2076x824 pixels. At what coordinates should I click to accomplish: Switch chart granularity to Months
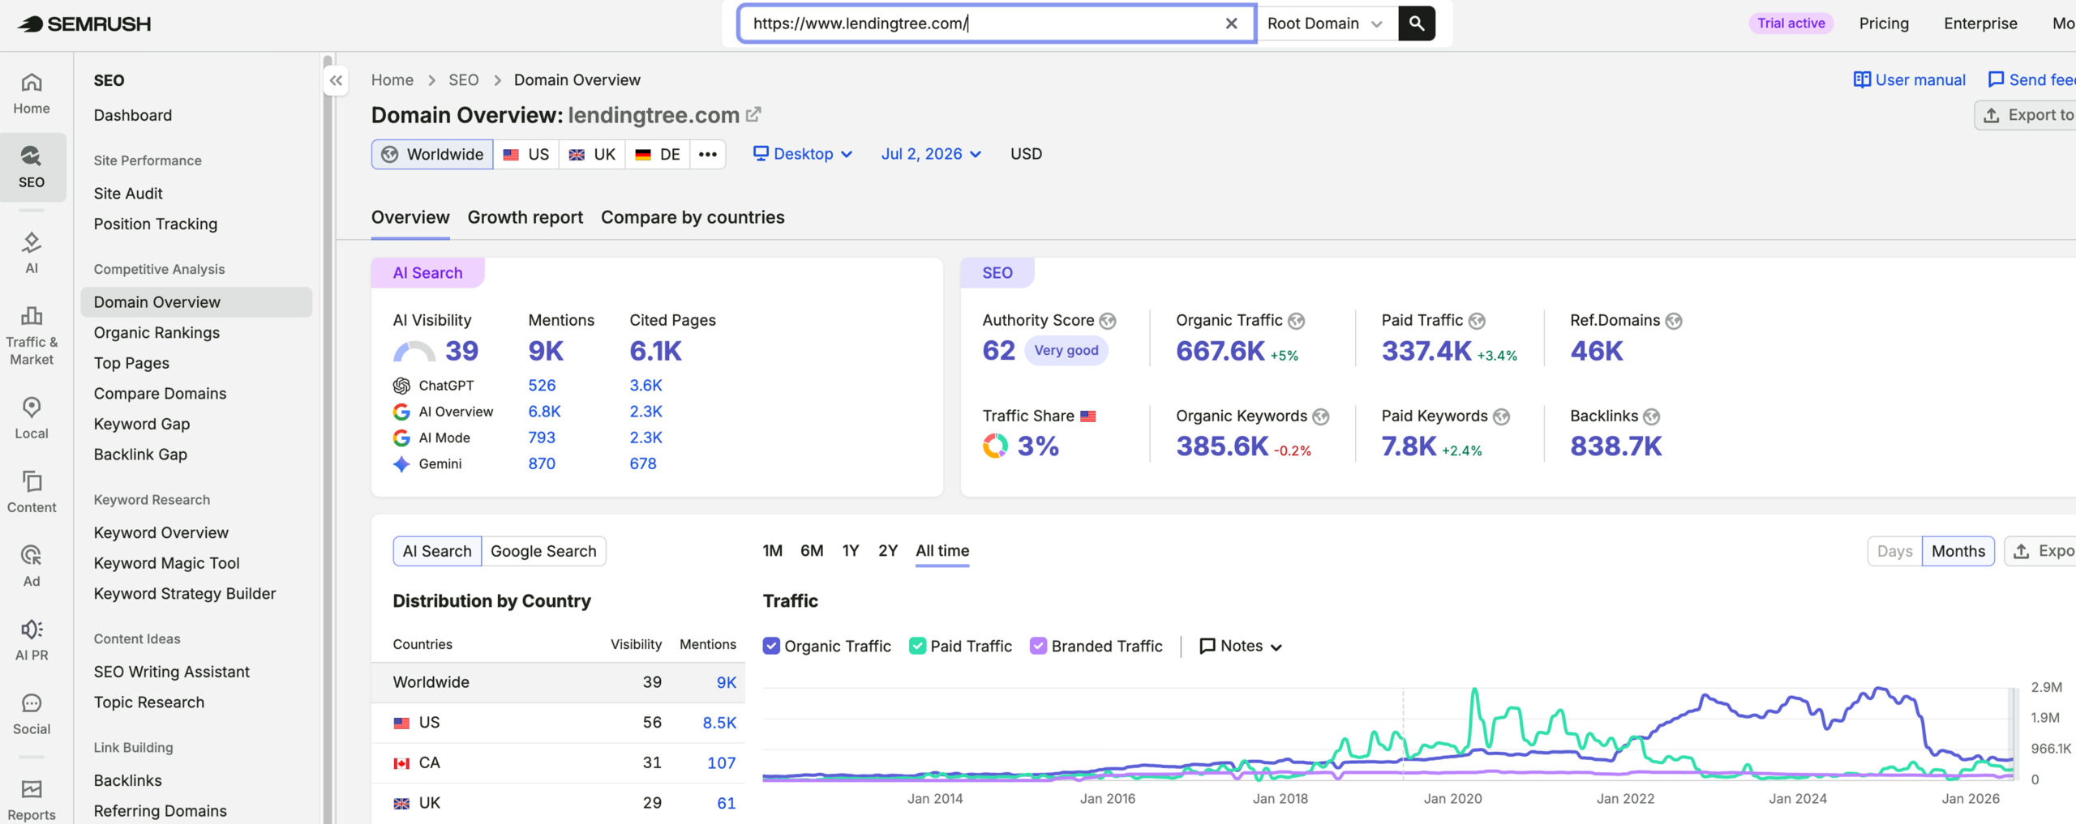point(1958,551)
